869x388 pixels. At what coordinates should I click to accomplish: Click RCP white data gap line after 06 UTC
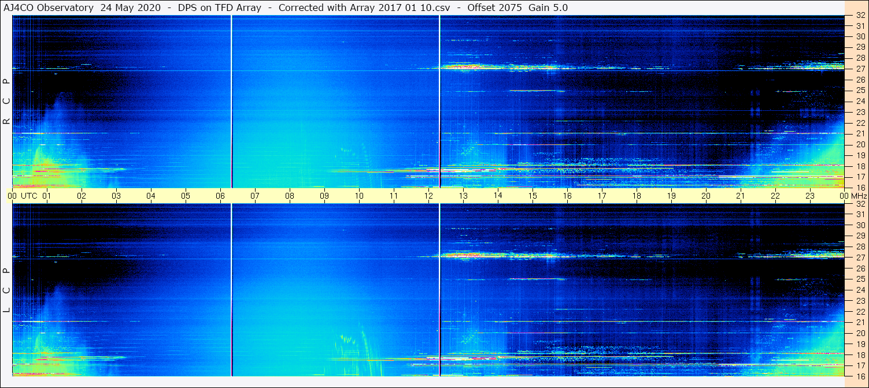(x=232, y=102)
